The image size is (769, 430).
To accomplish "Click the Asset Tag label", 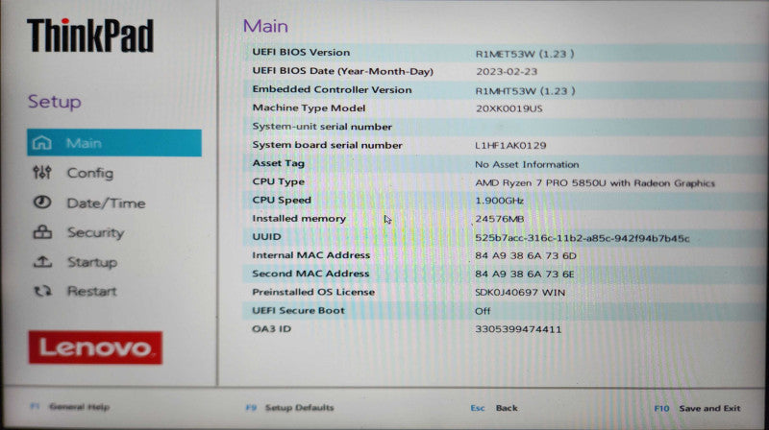I will (278, 163).
